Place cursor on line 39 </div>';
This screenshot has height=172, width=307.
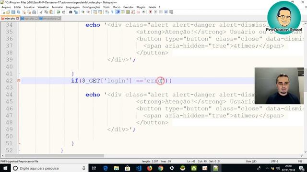pos(121,60)
